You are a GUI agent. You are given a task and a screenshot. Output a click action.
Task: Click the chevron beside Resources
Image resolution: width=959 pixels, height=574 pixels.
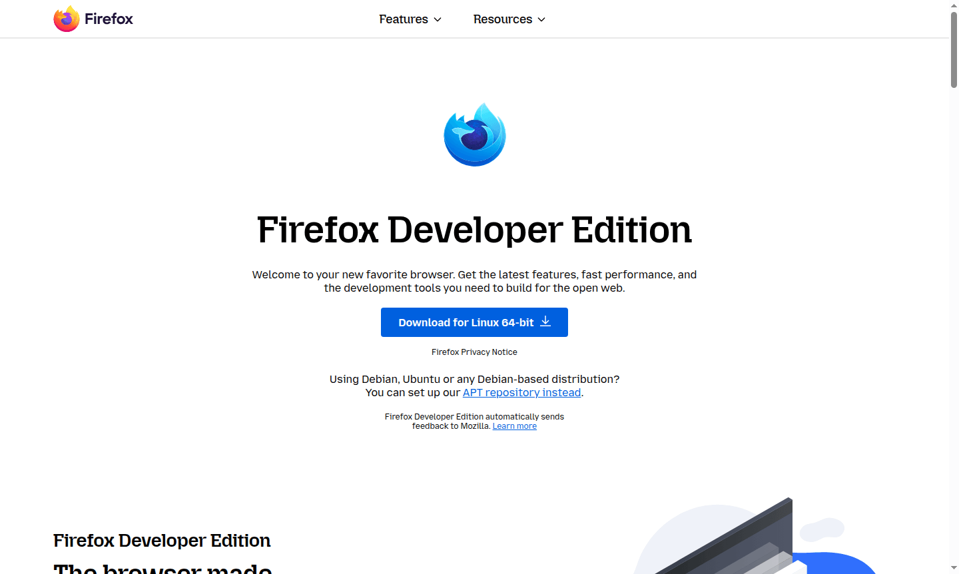(541, 19)
